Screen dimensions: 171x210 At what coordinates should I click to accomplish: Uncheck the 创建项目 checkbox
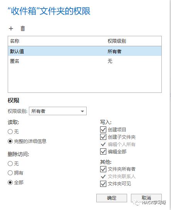tap(103, 129)
